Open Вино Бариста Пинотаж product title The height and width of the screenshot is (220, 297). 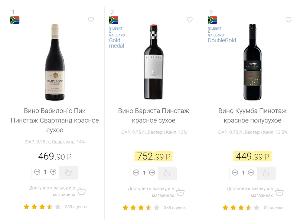click(x=154, y=115)
